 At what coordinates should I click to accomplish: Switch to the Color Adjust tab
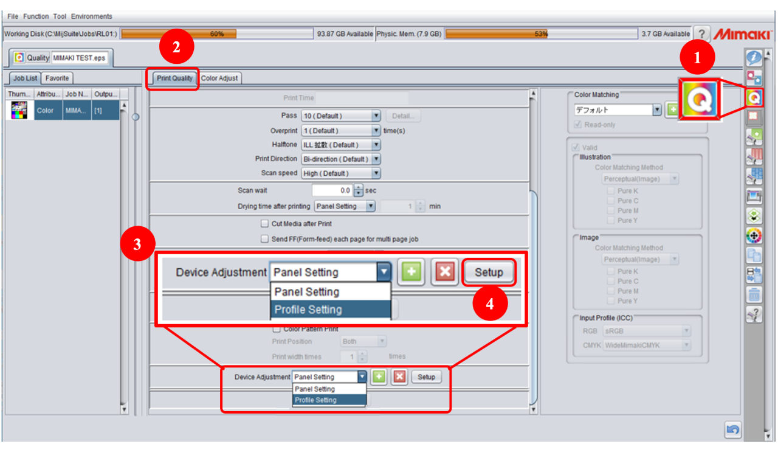pos(221,78)
